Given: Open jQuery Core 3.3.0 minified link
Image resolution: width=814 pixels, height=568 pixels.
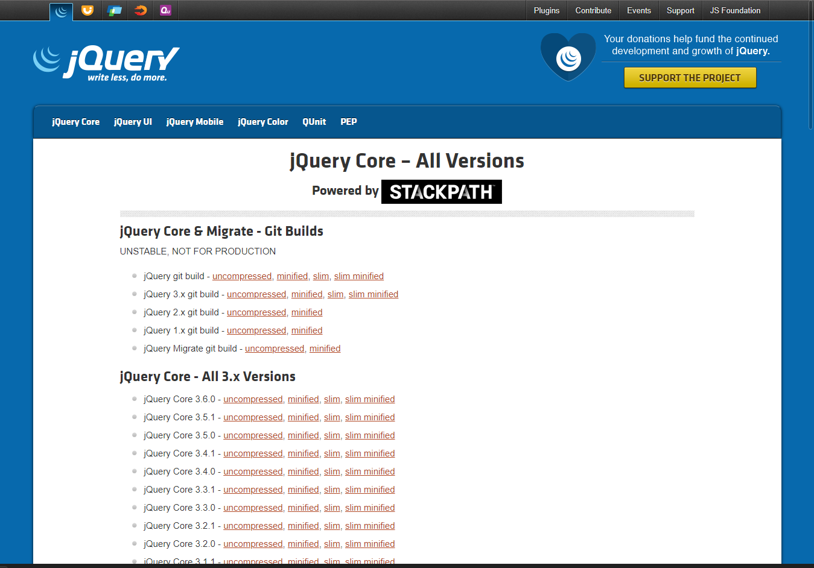Looking at the screenshot, I should (x=304, y=508).
